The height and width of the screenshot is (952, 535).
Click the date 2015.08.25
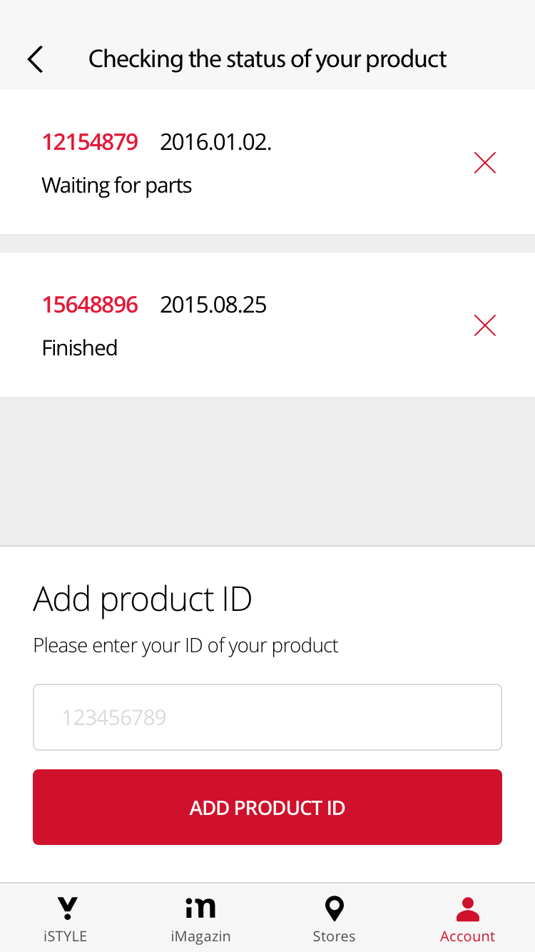213,305
